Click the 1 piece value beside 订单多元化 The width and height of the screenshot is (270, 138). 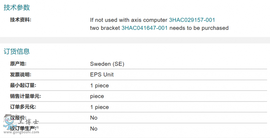(99, 107)
